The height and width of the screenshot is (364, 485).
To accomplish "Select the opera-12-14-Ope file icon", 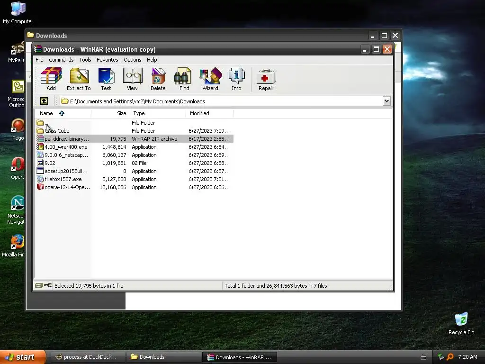I will coord(40,187).
